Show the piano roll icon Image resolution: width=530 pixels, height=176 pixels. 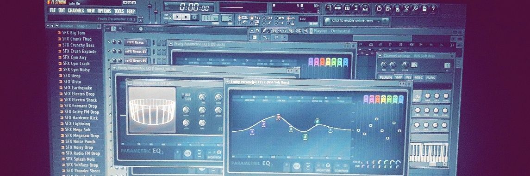tap(347, 8)
